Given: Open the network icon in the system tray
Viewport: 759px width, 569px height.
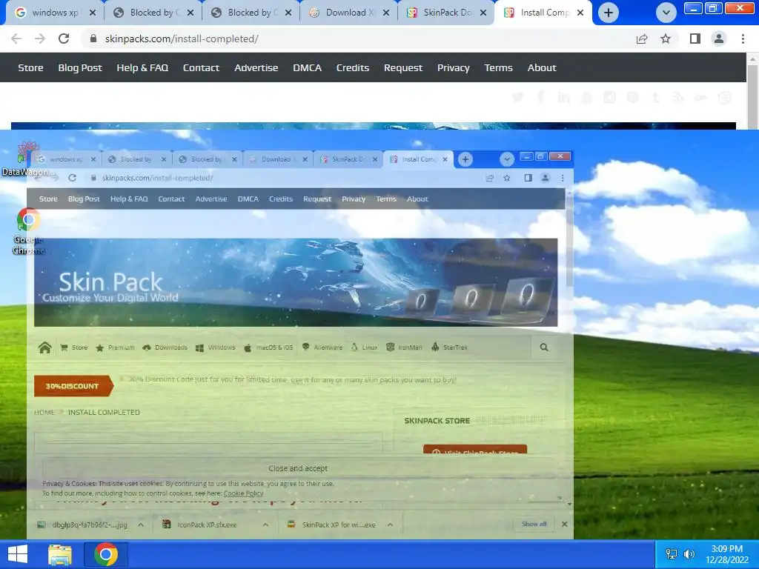Looking at the screenshot, I should (x=672, y=554).
